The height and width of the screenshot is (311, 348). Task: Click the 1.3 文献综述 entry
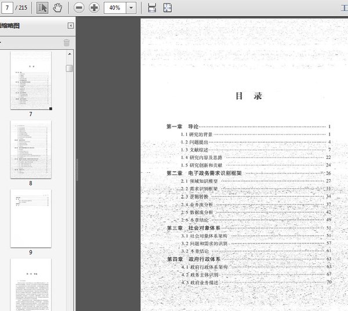tap(256, 150)
